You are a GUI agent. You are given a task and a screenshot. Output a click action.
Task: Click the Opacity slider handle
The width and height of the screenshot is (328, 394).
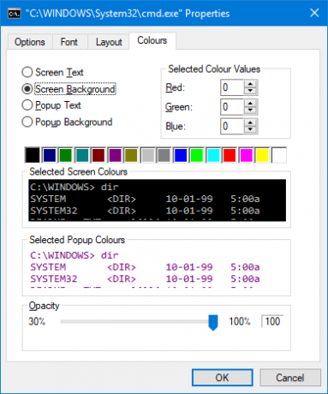(213, 322)
